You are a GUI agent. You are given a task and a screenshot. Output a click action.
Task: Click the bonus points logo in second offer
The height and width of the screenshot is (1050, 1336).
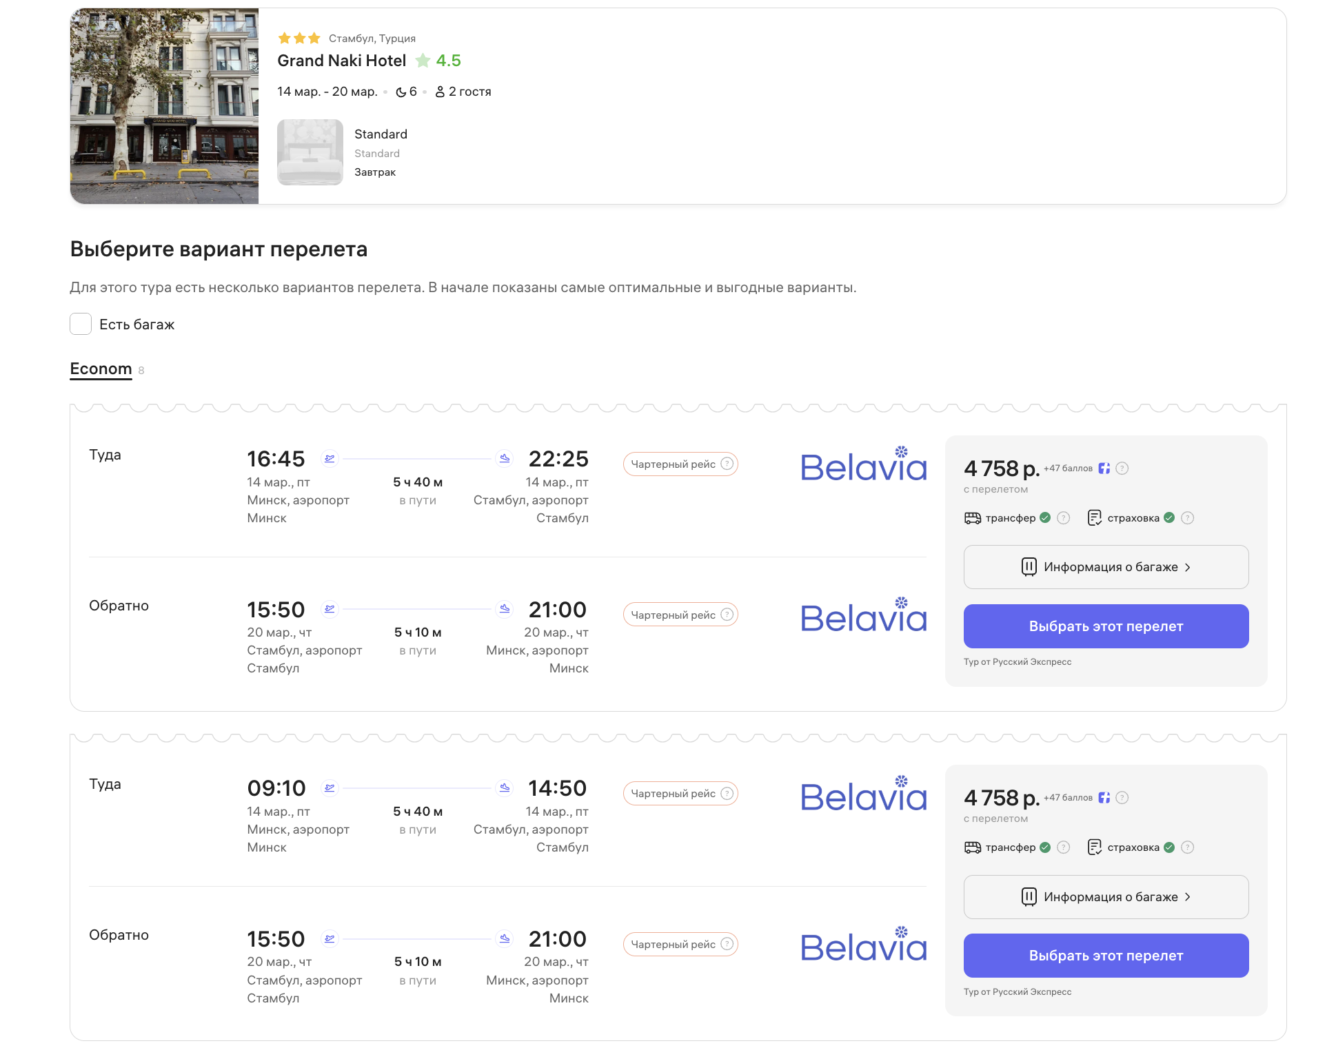[x=1104, y=798]
